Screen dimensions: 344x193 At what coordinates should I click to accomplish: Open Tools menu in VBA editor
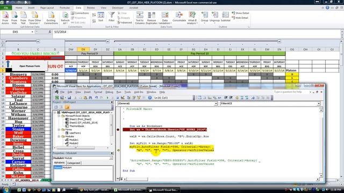(x=127, y=92)
